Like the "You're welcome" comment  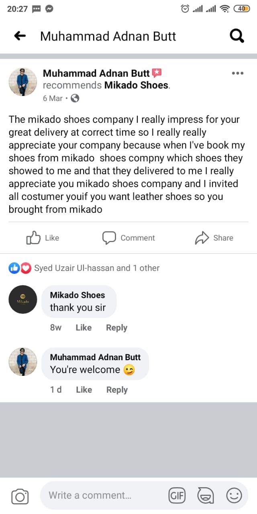[84, 390]
